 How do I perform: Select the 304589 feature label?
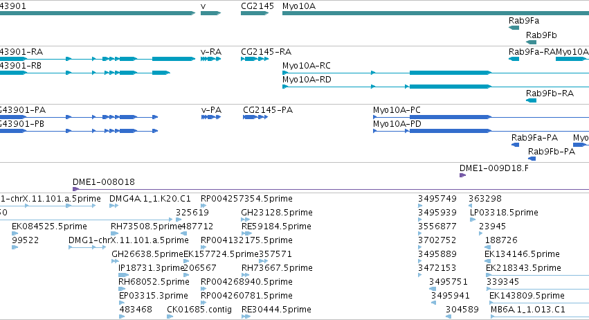462,310
